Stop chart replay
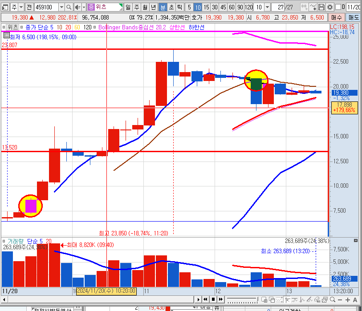The image size is (362, 311). pos(213,299)
